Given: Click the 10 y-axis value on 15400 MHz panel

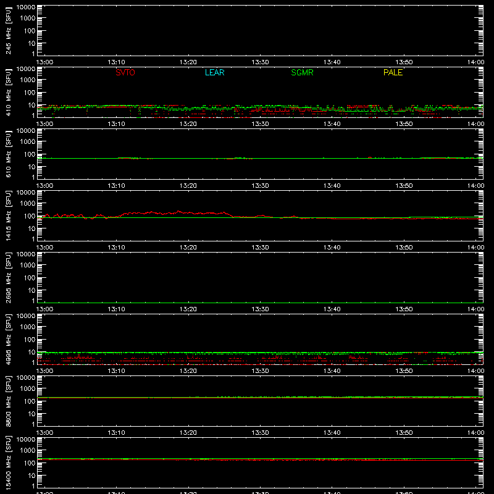Looking at the screenshot, I should coord(32,475).
